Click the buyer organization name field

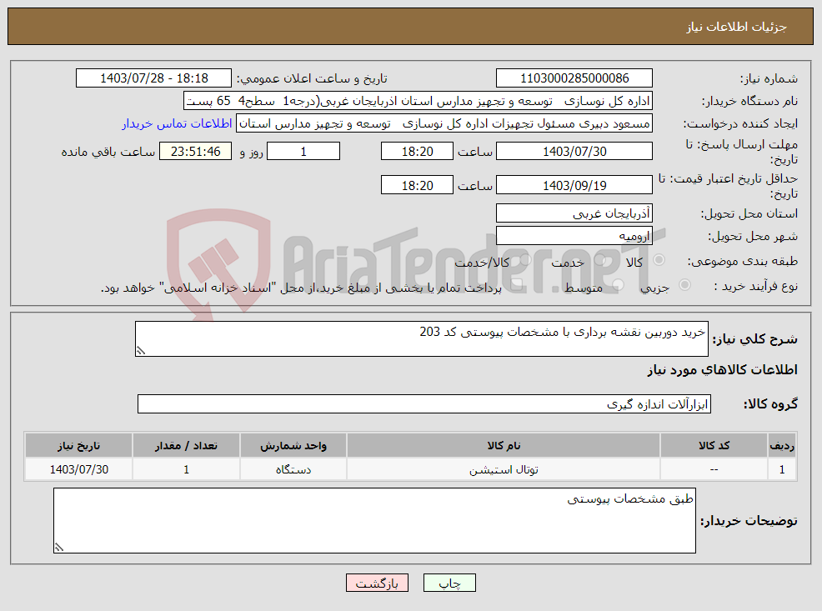pos(418,101)
